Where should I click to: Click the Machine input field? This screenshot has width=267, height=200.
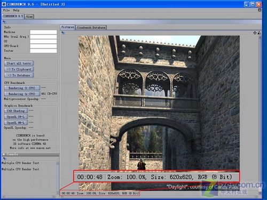43,32
